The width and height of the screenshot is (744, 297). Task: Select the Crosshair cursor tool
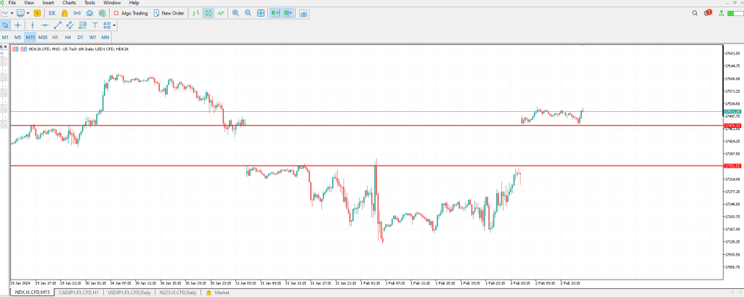tap(18, 25)
